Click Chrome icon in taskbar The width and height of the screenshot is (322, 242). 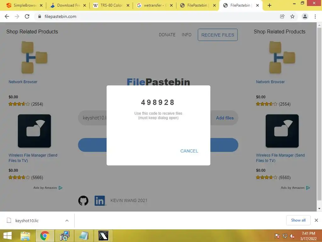45,236
